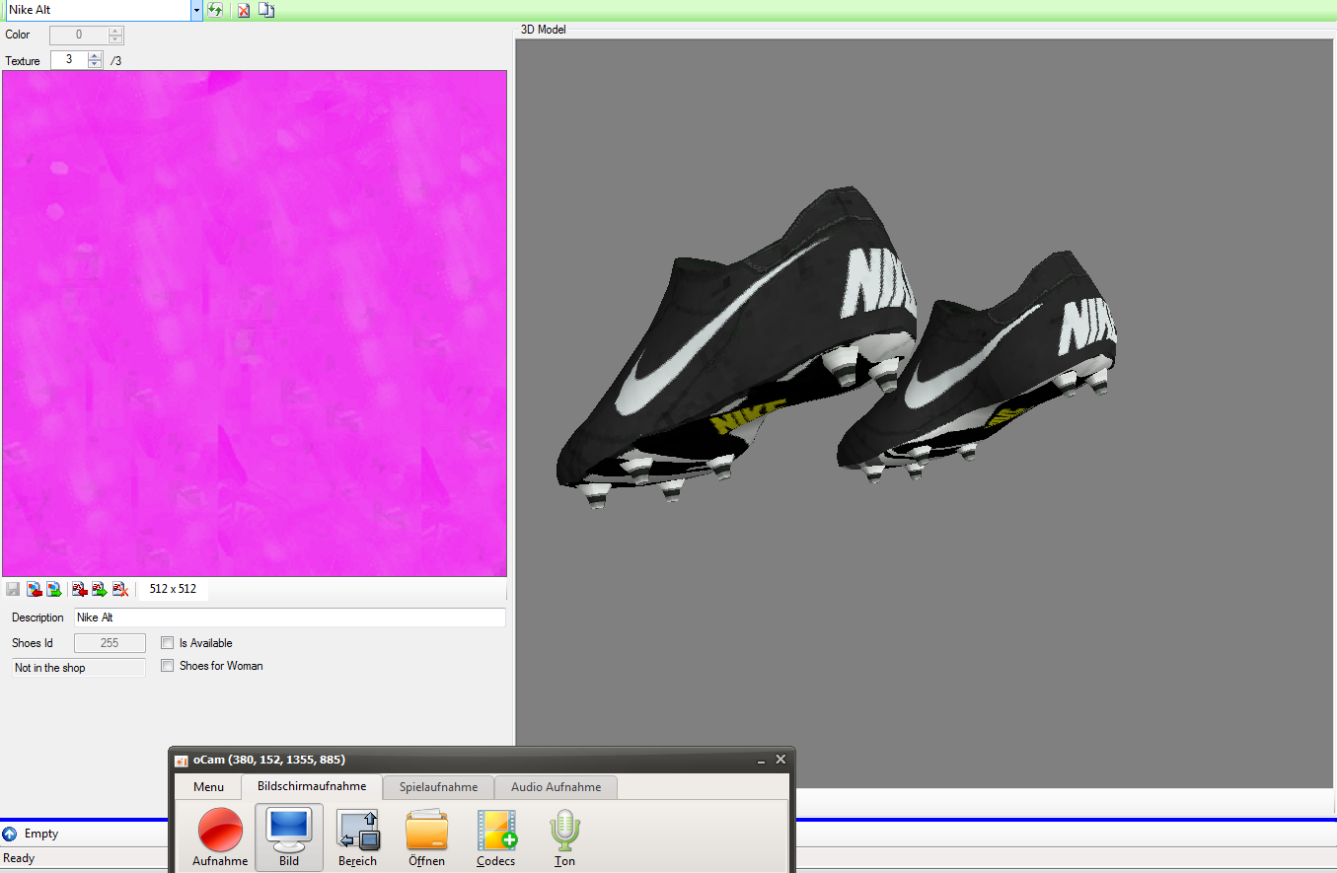Minimize the oCam window

coord(762,761)
